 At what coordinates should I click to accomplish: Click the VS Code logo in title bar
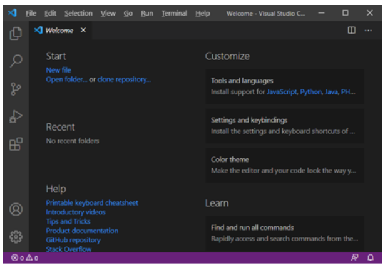pos(13,12)
